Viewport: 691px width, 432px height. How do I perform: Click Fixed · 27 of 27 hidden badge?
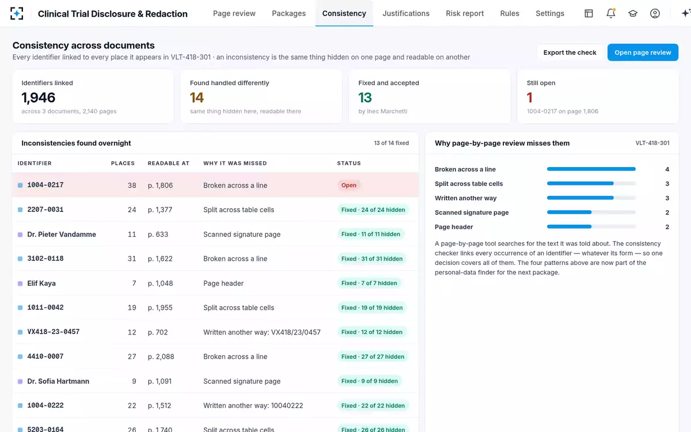pos(373,357)
